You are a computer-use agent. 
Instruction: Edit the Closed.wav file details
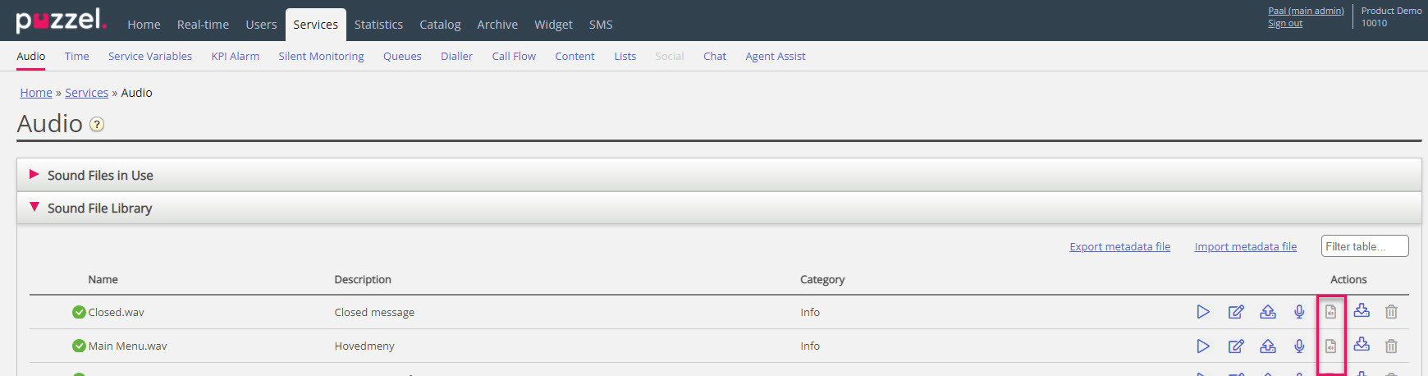click(1235, 312)
